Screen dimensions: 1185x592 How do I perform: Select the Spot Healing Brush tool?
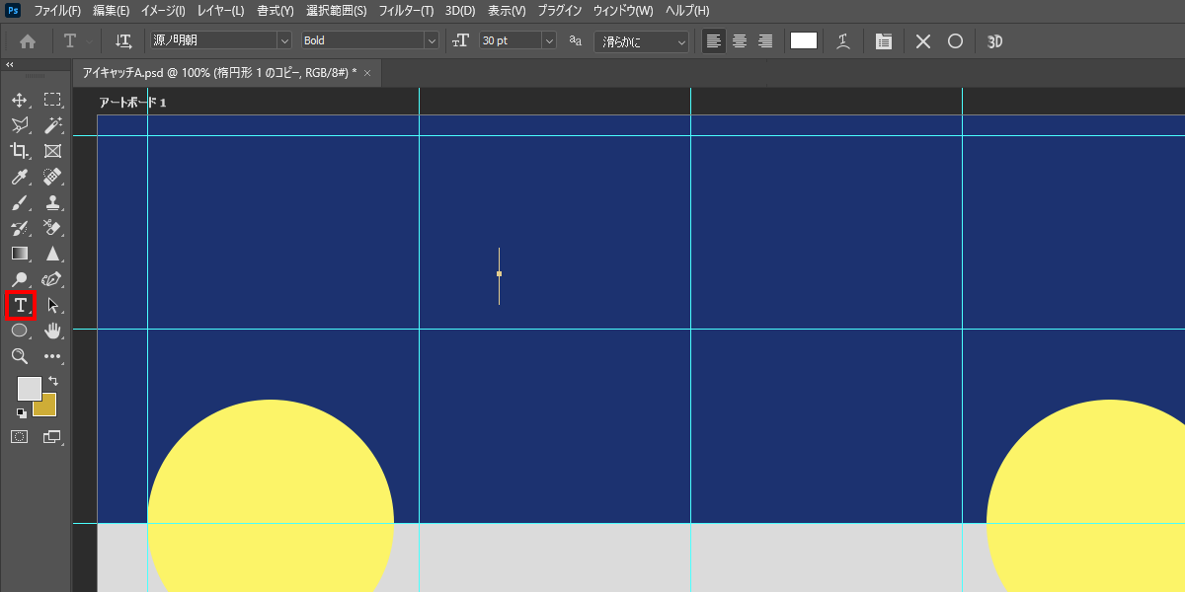point(52,177)
